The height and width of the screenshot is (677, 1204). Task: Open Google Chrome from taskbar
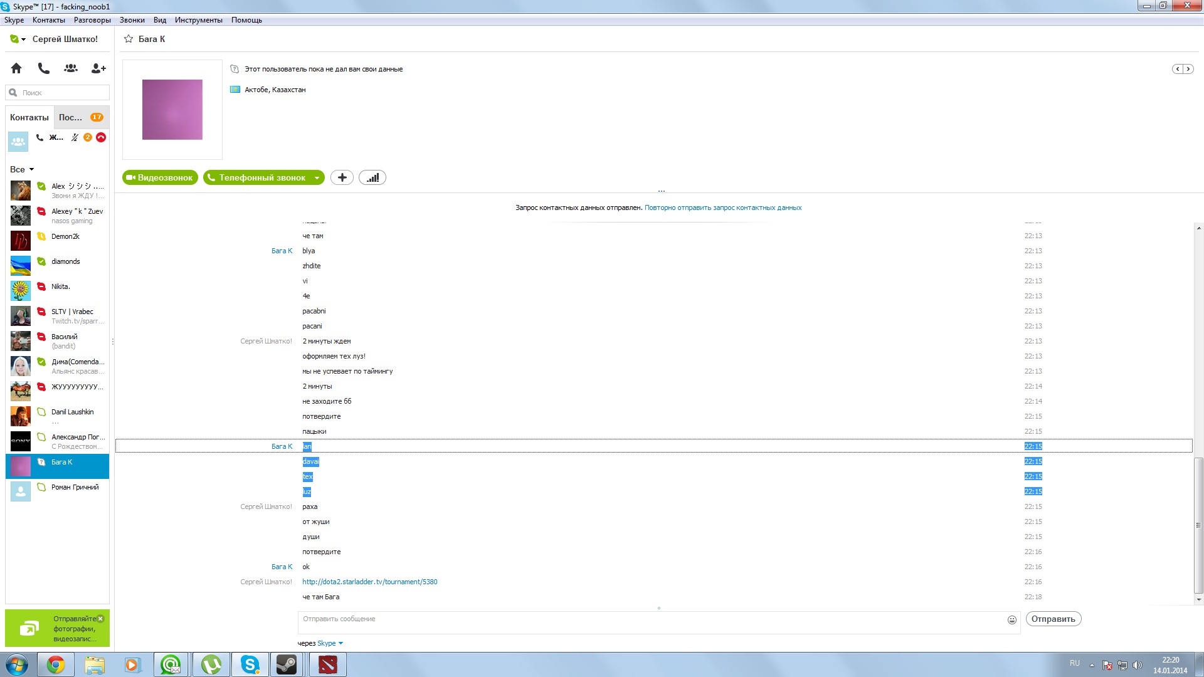(x=56, y=664)
